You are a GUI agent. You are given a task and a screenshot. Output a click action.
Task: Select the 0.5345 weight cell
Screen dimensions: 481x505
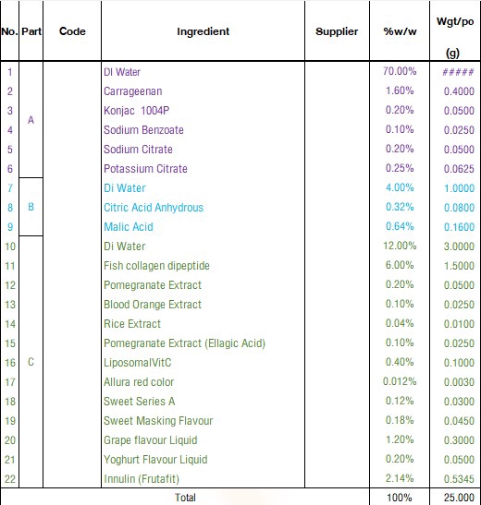[455, 479]
